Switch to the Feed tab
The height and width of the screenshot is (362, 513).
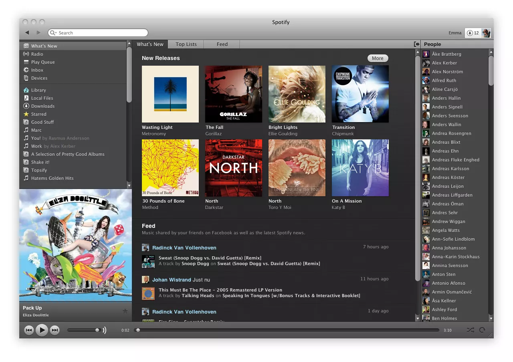(222, 44)
